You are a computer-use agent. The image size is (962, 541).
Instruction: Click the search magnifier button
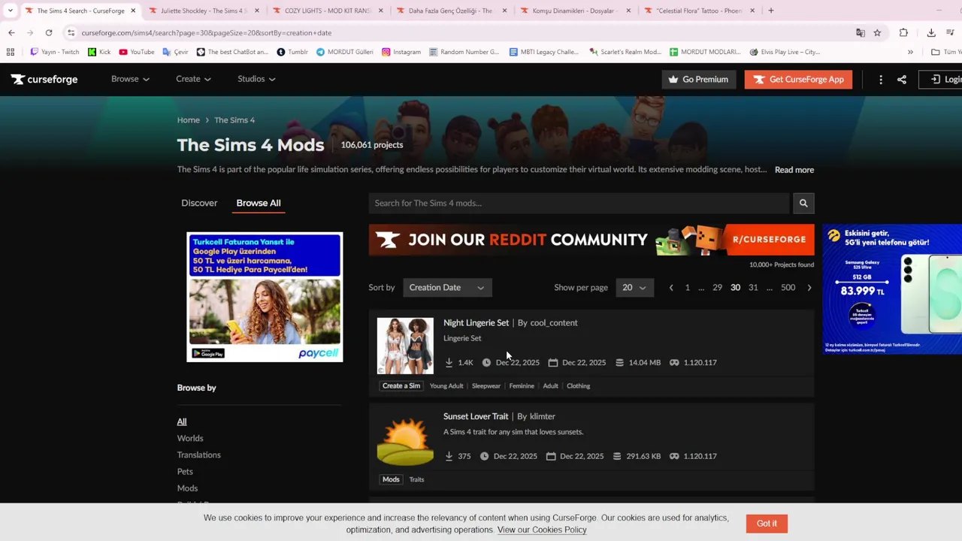(x=803, y=203)
